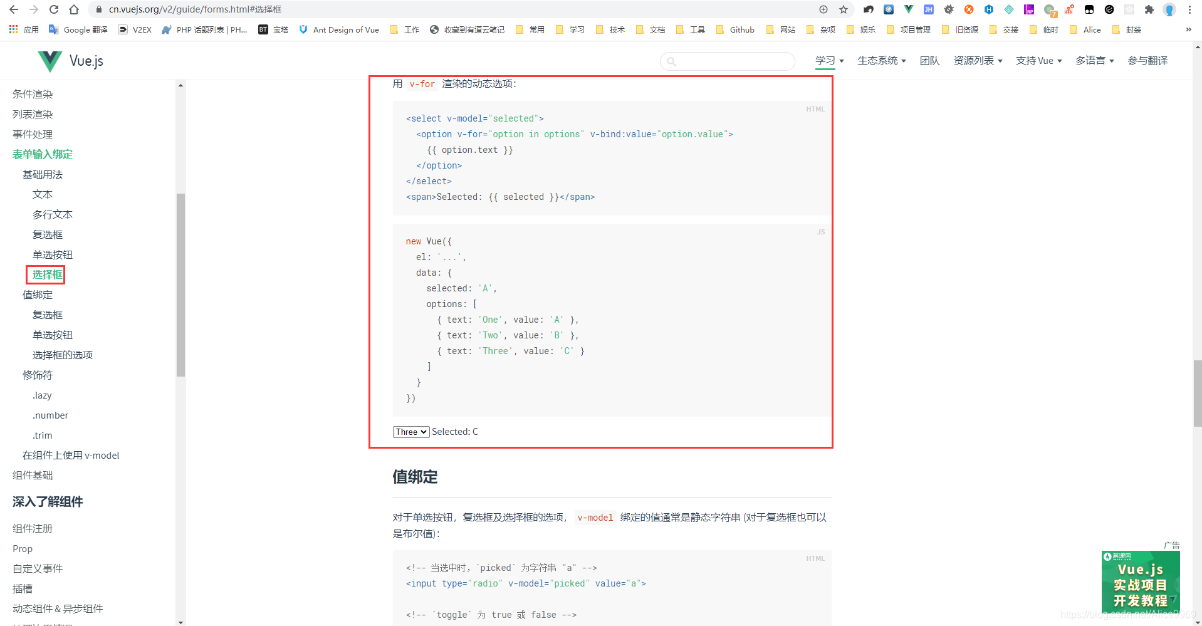Click the 宝塔 bookmark favicon
Viewport: 1202px width, 626px height.
pos(263,29)
